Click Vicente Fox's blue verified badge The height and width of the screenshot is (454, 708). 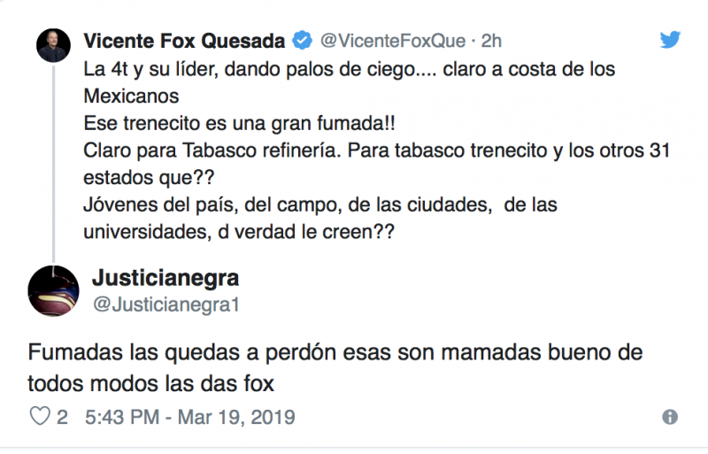pyautogui.click(x=302, y=42)
